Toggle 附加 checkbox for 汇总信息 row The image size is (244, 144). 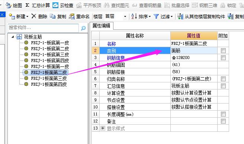coord(223,86)
